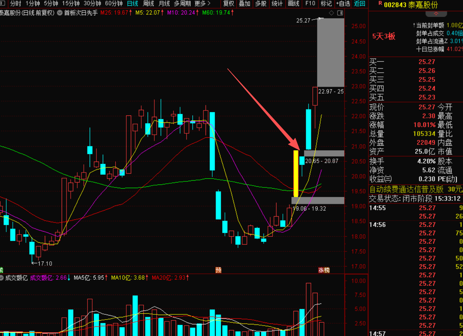
Task: Click the orange 预 marker on the timeline
Action: pos(218,270)
